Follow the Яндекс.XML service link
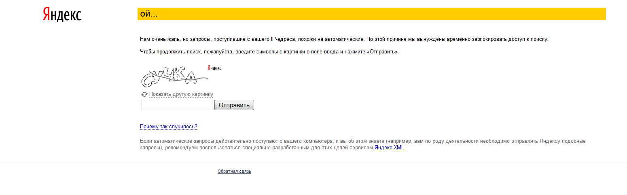This screenshot has width=627, height=195. 389,148
